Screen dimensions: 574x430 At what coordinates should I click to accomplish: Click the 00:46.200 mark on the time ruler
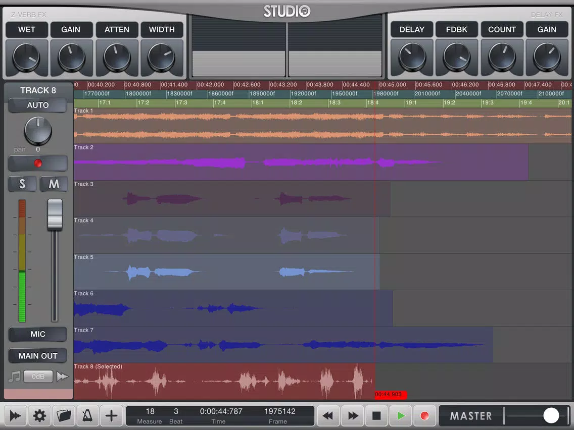tap(465, 85)
